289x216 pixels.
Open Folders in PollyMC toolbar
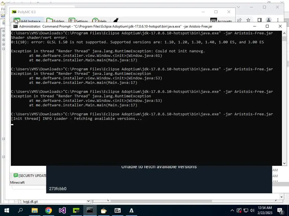pyautogui.click(x=55, y=20)
